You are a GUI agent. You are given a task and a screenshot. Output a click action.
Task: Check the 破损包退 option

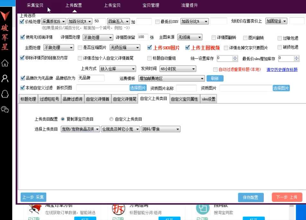280,47
